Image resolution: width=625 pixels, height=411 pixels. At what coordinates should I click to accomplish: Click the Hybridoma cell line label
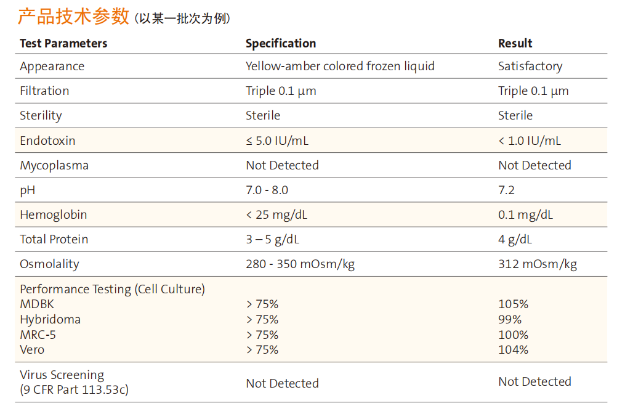point(50,320)
